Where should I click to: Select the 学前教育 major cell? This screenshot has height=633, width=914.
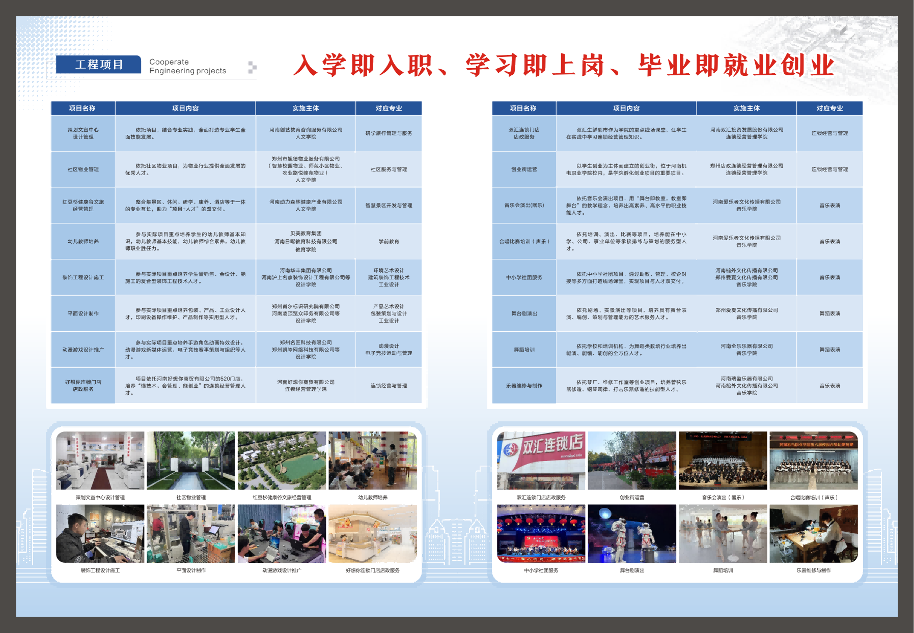click(x=389, y=242)
